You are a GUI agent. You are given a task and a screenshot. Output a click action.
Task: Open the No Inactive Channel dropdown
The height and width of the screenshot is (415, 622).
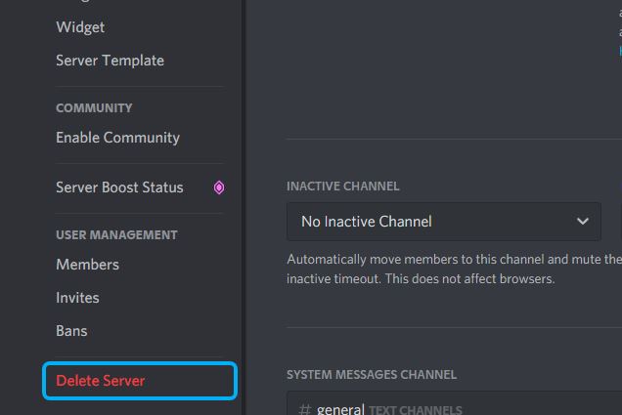click(x=444, y=222)
